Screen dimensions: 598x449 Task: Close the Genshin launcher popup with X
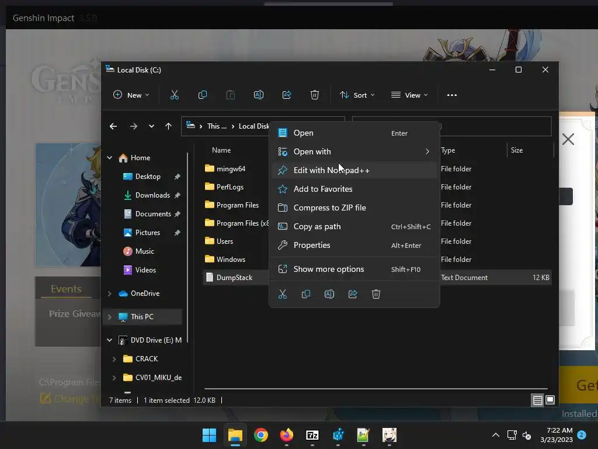tap(568, 139)
